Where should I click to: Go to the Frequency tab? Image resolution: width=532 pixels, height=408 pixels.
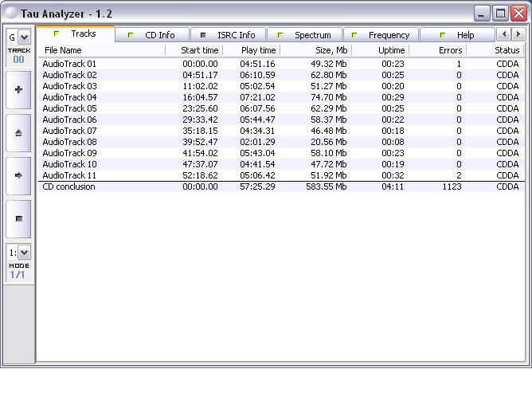[381, 35]
